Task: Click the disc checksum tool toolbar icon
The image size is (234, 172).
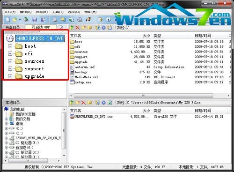Action: coord(80,20)
